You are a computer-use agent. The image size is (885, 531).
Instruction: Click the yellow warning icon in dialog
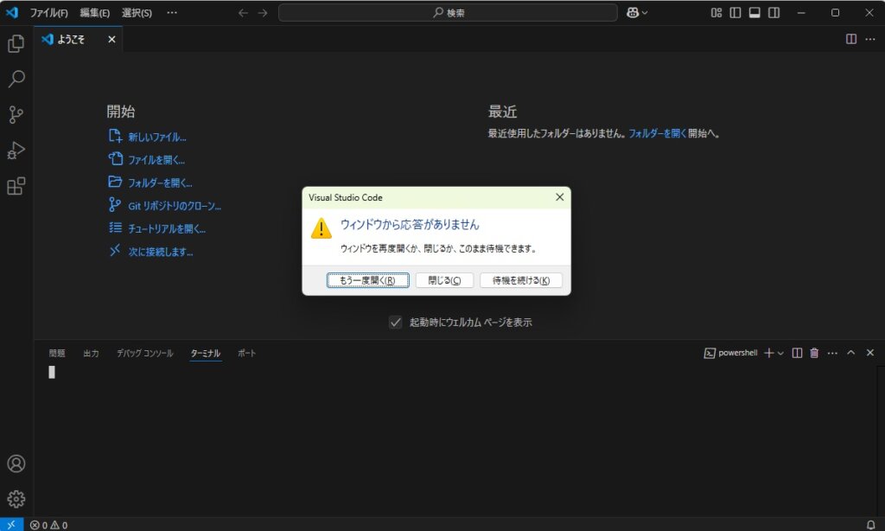point(322,228)
